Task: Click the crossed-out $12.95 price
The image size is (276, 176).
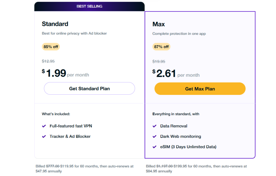Action: 48,61
